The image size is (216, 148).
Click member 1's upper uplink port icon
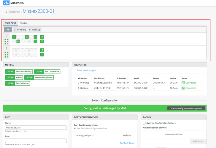click(42, 50)
